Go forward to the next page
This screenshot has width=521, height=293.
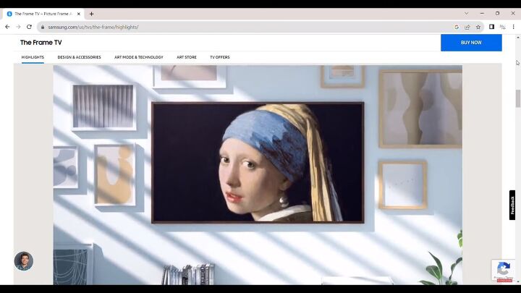coord(18,27)
